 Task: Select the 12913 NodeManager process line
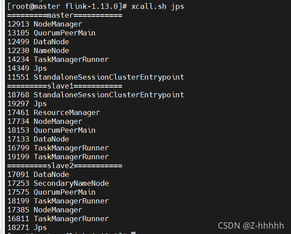click(45, 24)
